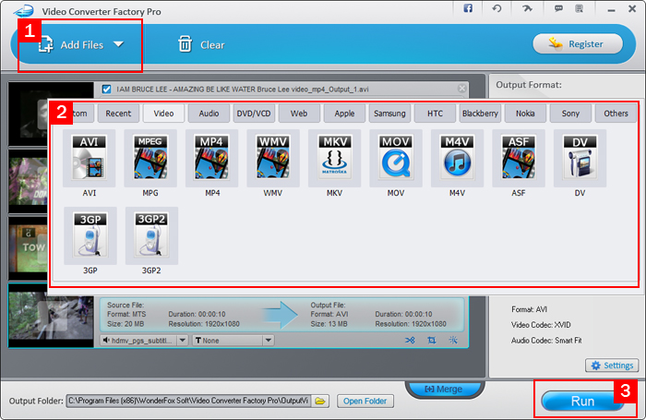Select the MOV QuickTime format
This screenshot has height=420, width=646.
(396, 159)
